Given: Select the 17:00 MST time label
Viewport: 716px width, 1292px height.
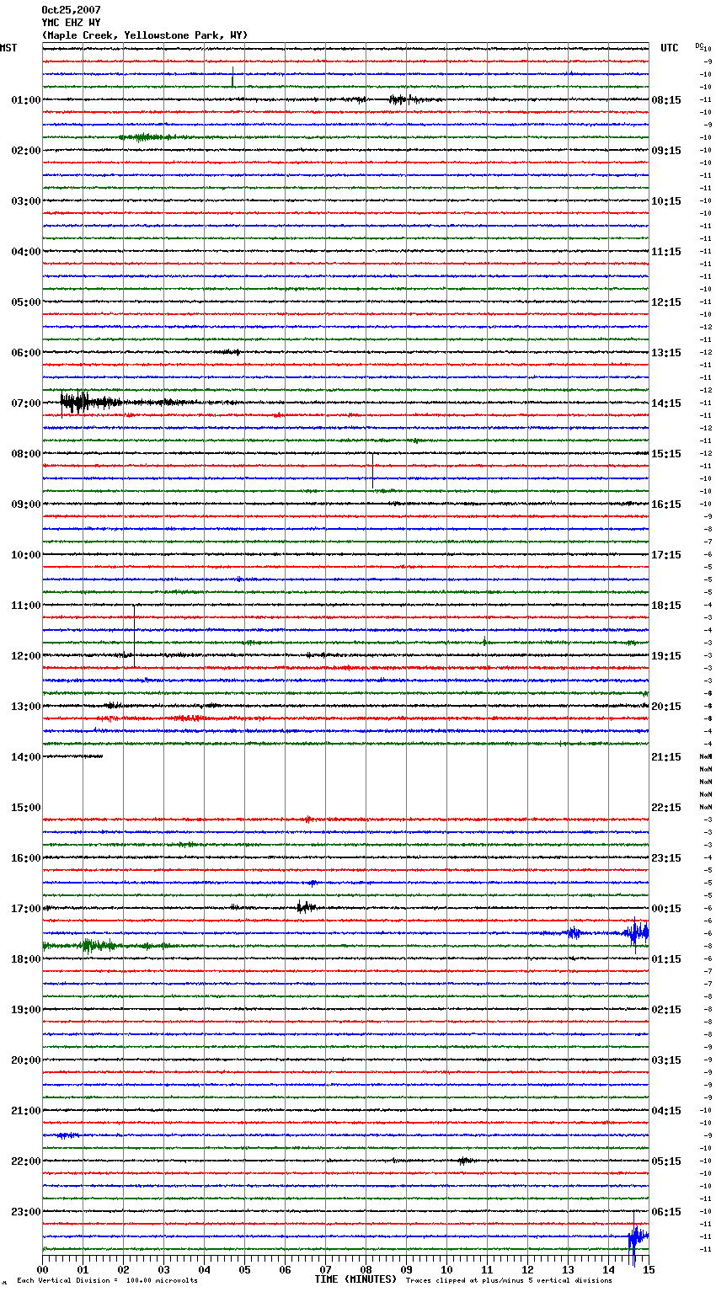Looking at the screenshot, I should 26,909.
